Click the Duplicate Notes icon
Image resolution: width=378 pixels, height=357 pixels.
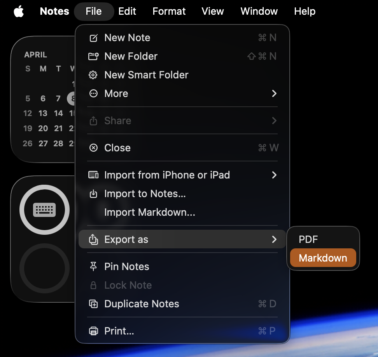coord(93,304)
